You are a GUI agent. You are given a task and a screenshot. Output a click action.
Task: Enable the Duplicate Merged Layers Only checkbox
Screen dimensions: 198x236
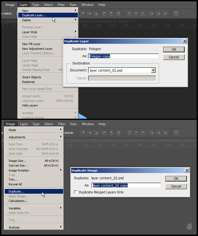click(76, 192)
